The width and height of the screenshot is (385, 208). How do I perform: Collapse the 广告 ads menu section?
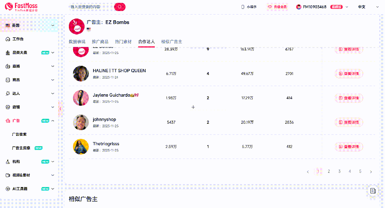pyautogui.click(x=52, y=121)
